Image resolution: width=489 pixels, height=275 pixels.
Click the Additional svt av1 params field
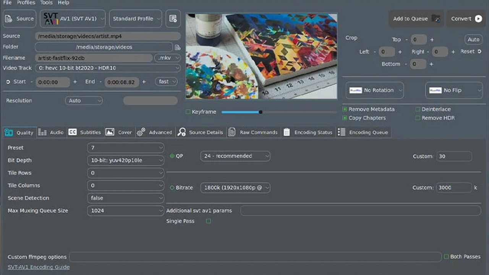(360, 210)
